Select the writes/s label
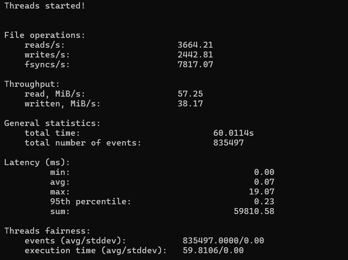Viewport: 348px width, 260px height. (x=47, y=54)
